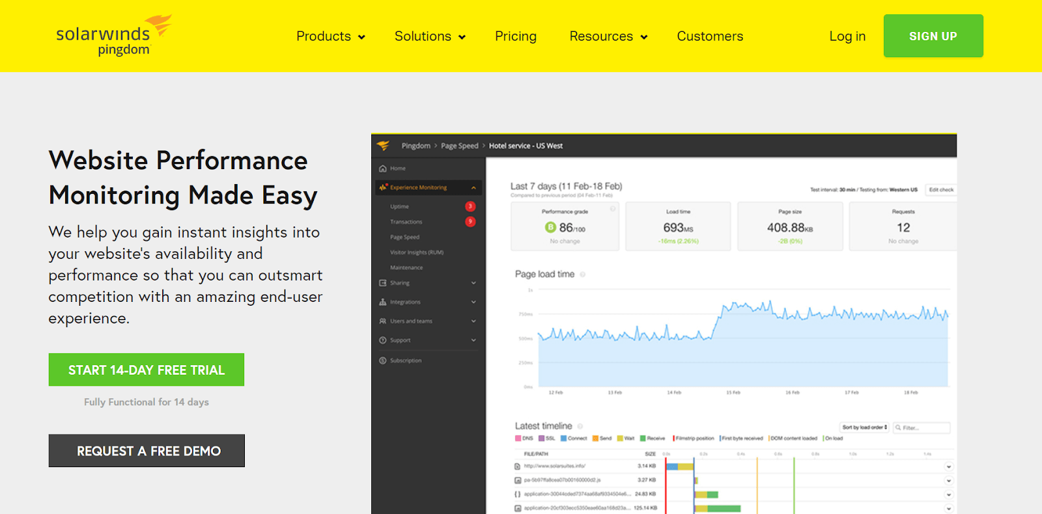
Task: Click the info icon beside Page load time
Action: (x=583, y=275)
